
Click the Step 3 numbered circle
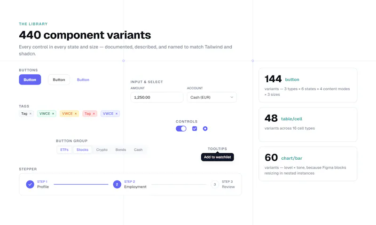215,184
